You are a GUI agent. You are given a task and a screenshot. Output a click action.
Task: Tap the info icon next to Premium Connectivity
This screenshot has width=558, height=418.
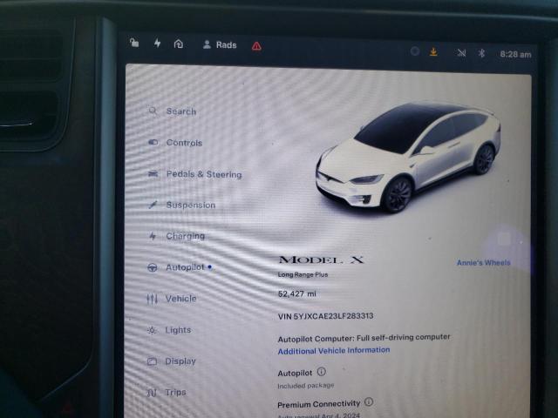point(369,402)
